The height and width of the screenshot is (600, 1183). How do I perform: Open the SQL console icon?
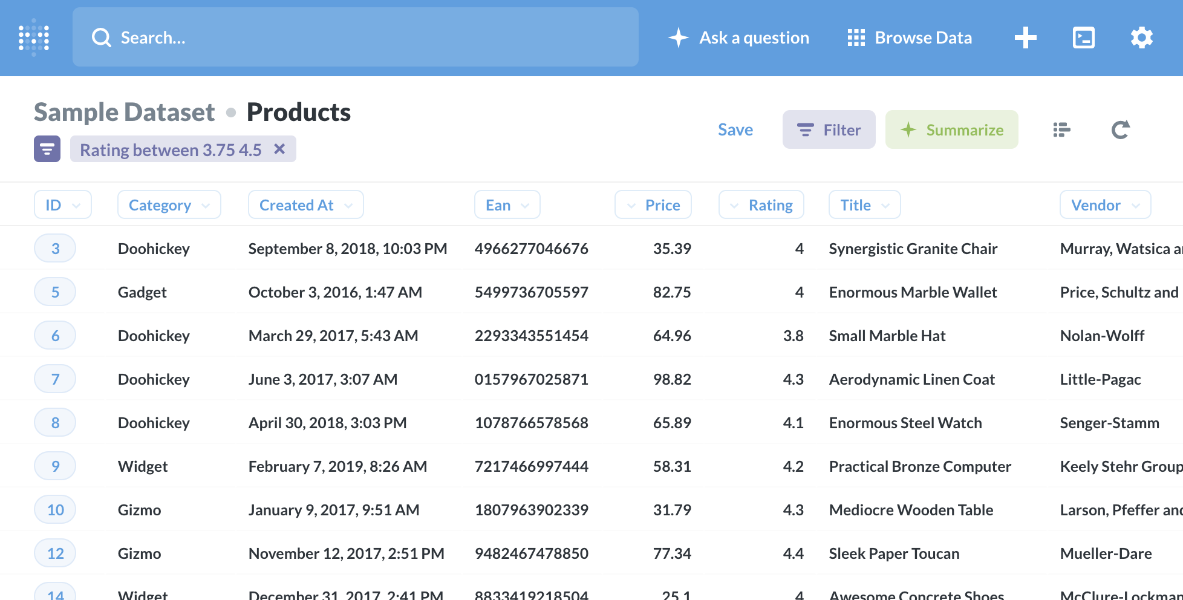pos(1084,37)
